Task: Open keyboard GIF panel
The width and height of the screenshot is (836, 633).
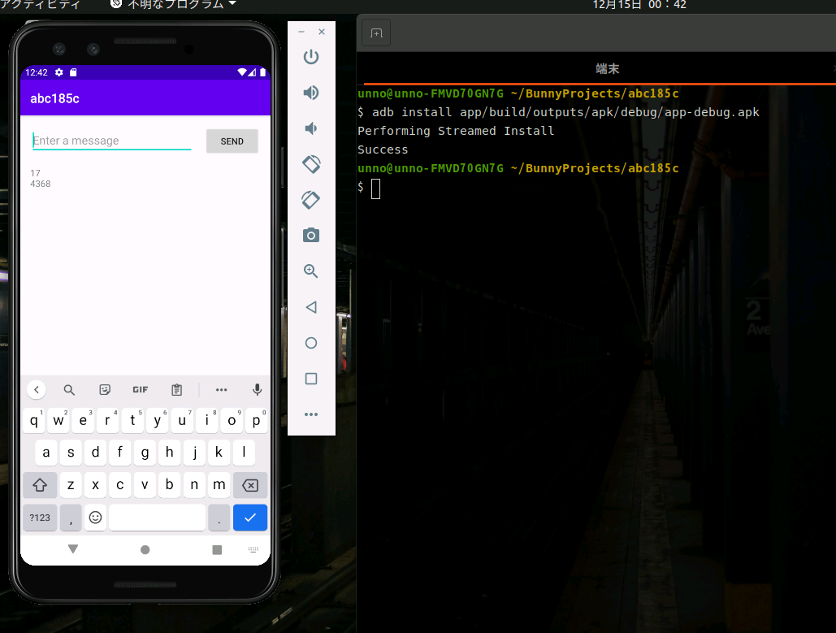Action: coord(141,390)
